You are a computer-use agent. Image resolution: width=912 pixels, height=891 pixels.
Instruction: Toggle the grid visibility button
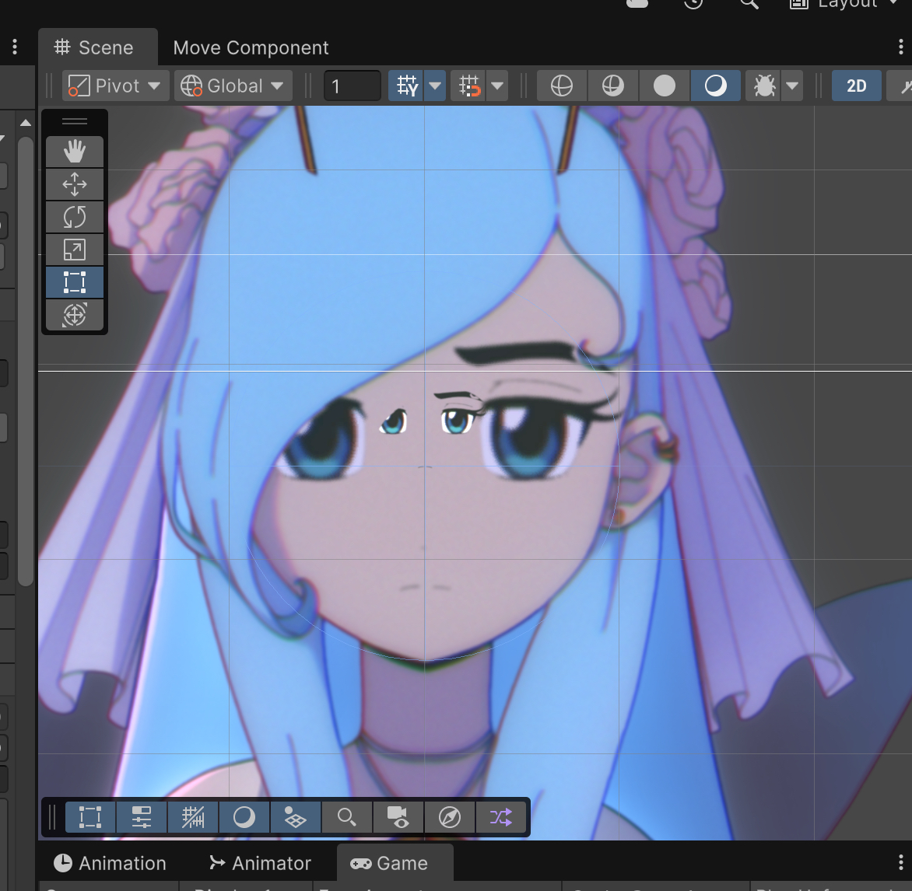[407, 86]
